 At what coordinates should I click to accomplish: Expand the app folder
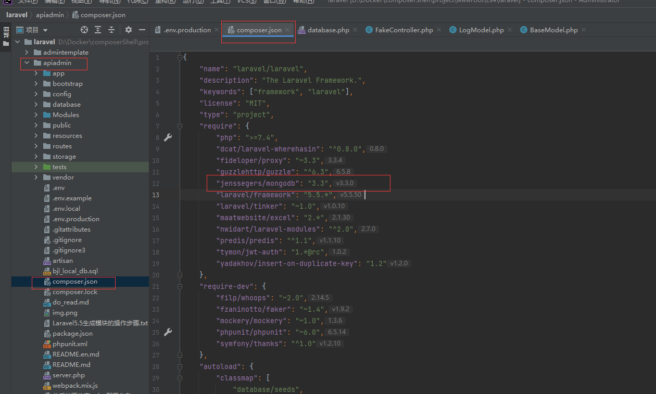pyautogui.click(x=36, y=73)
